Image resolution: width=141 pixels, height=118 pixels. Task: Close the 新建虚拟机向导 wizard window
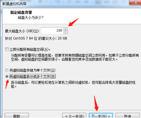coord(135,2)
